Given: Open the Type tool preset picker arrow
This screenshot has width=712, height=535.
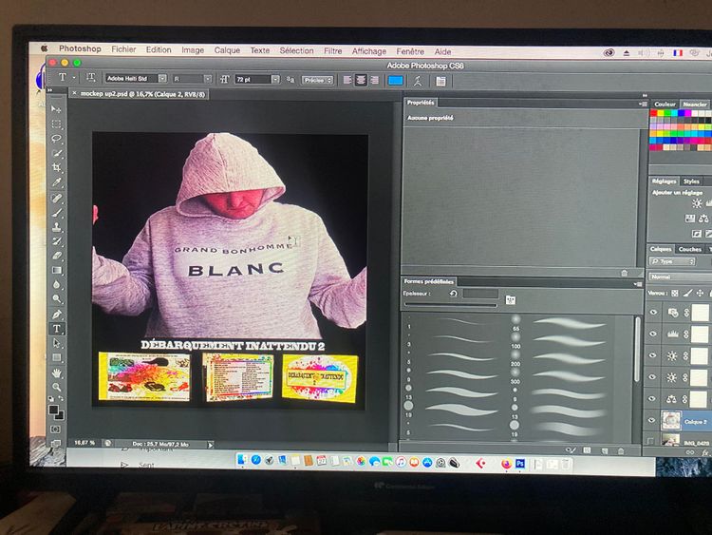Looking at the screenshot, I should click(x=74, y=78).
